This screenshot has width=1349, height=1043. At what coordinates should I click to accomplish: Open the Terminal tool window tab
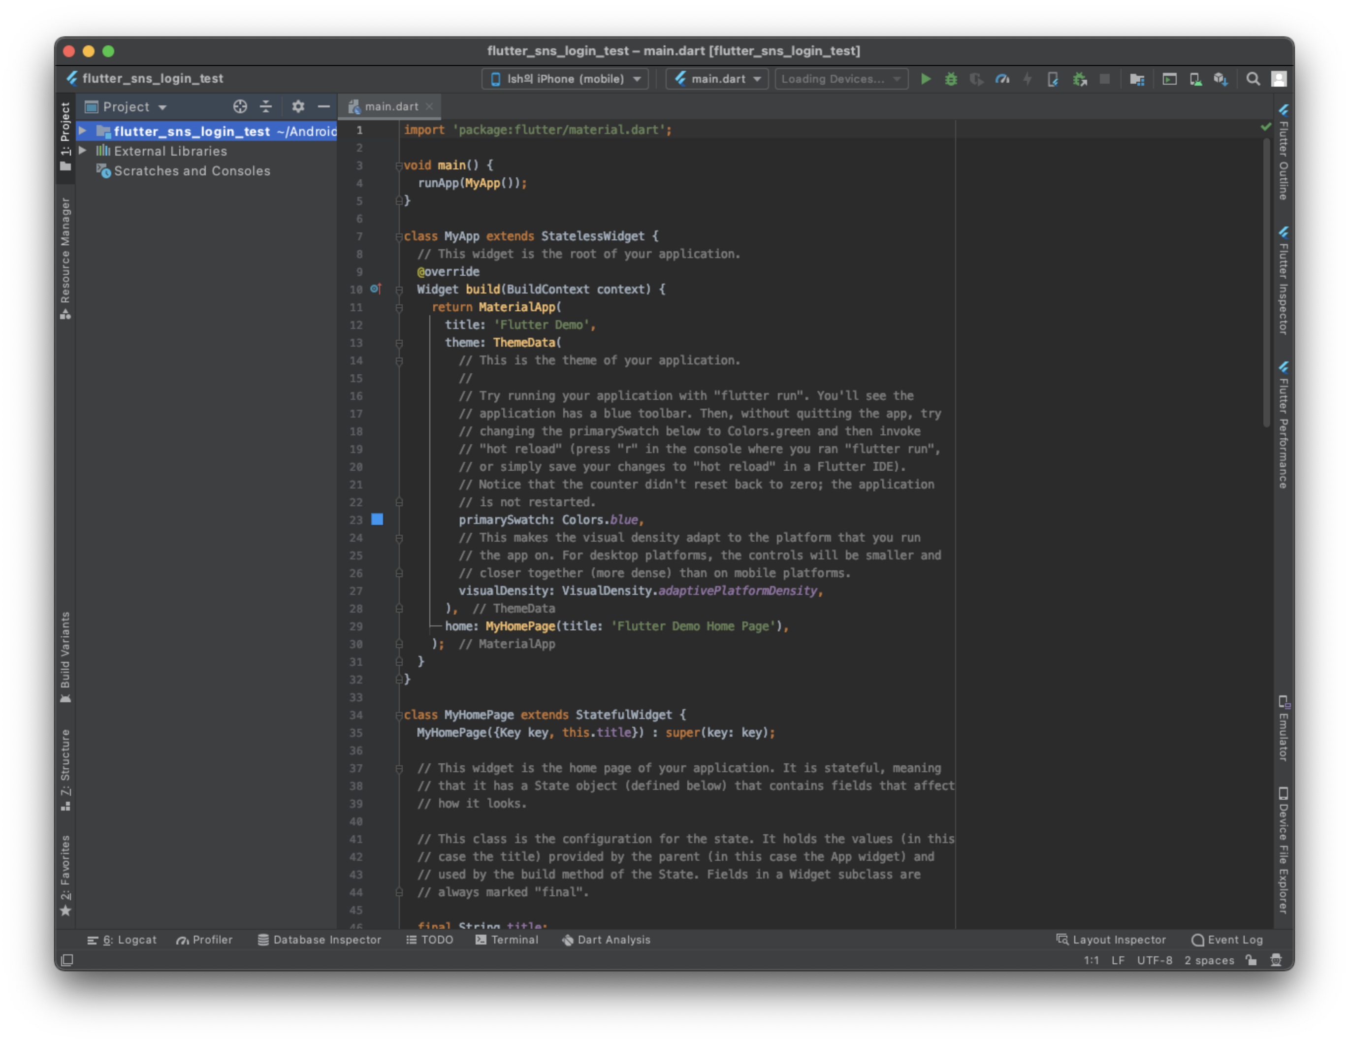tap(507, 940)
